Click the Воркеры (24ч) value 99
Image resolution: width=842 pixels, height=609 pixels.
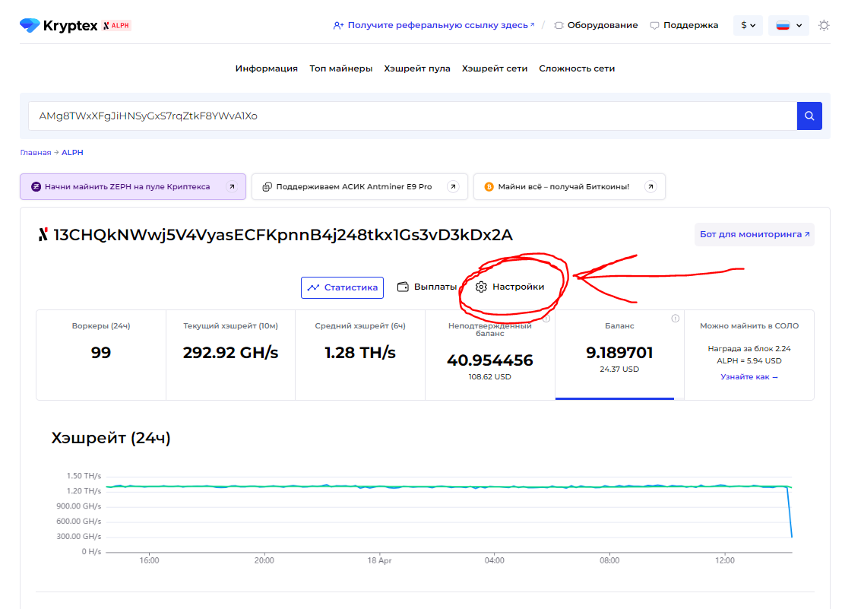[101, 353]
